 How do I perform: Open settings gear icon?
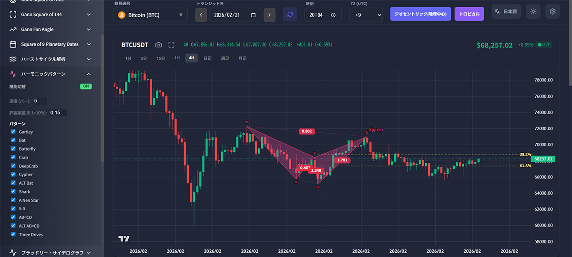pos(553,11)
